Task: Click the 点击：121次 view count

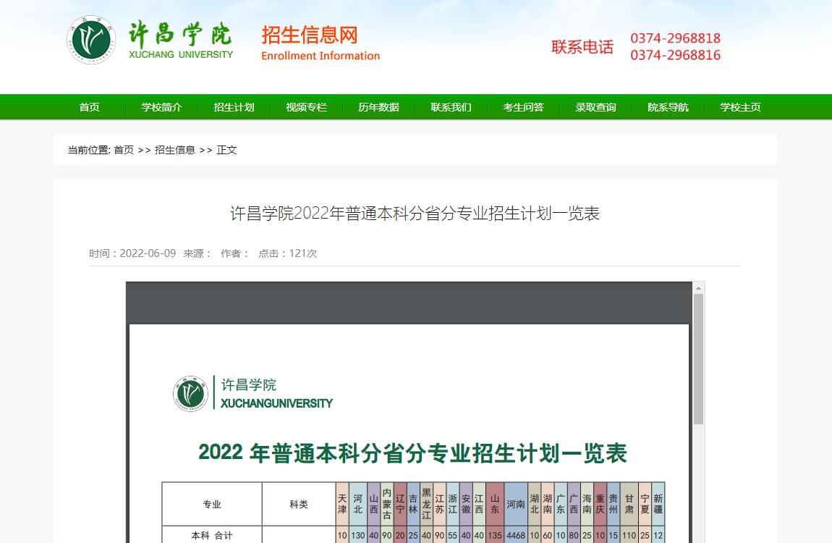Action: coord(288,253)
